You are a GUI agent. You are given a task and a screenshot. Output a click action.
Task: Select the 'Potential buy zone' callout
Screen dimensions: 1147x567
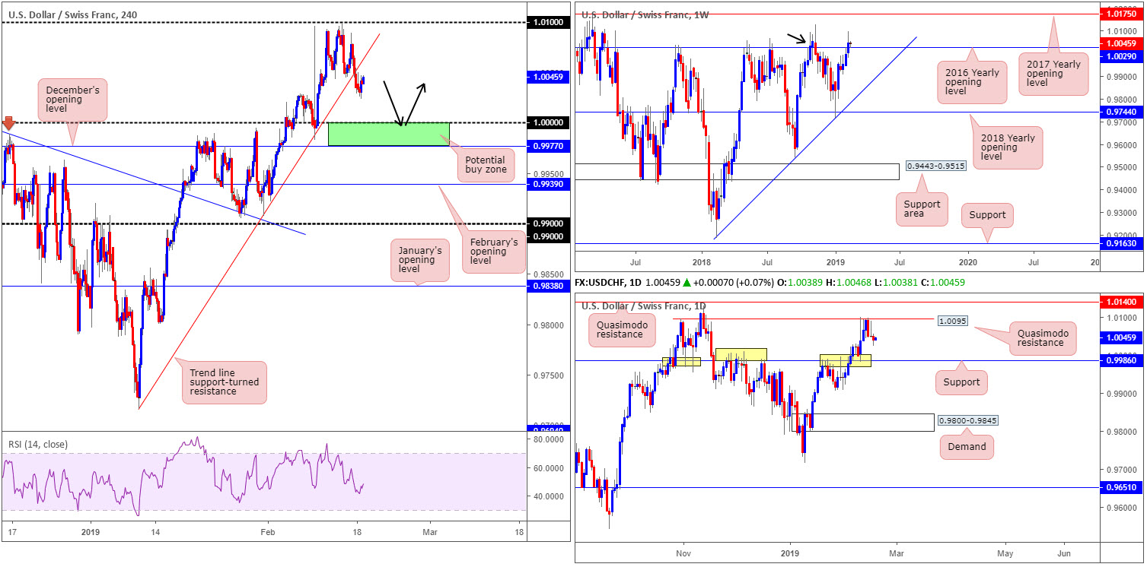[484, 166]
